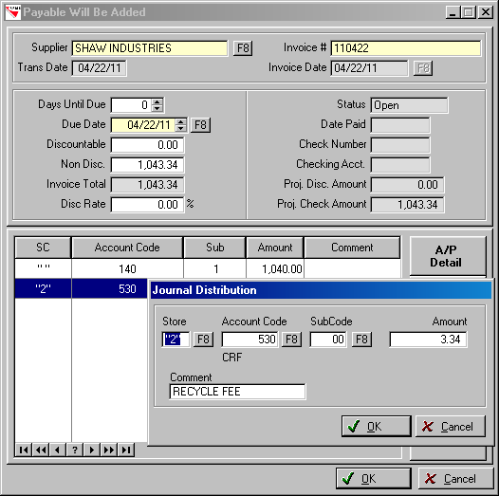Click the Invoice Date field
Image resolution: width=499 pixels, height=496 pixels.
coord(369,68)
